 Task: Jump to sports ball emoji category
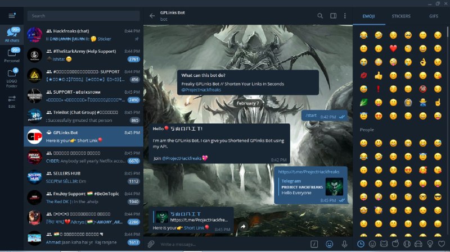click(x=407, y=244)
